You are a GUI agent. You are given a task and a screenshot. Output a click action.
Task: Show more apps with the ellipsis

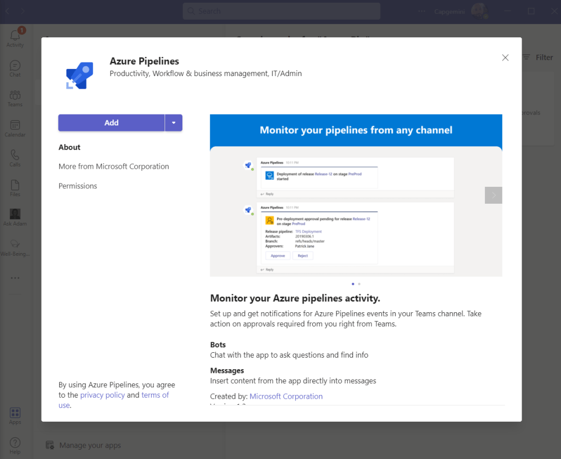(x=15, y=278)
